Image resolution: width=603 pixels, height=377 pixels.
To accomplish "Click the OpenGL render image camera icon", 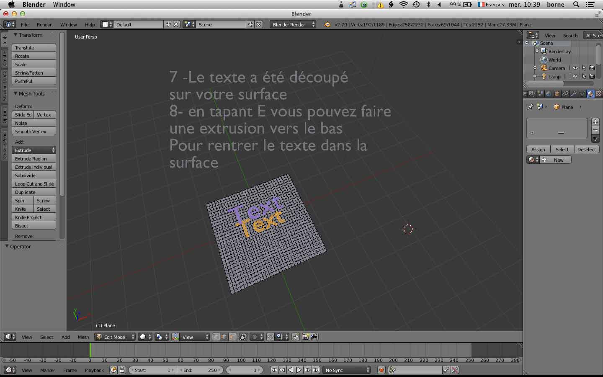I will coord(306,337).
